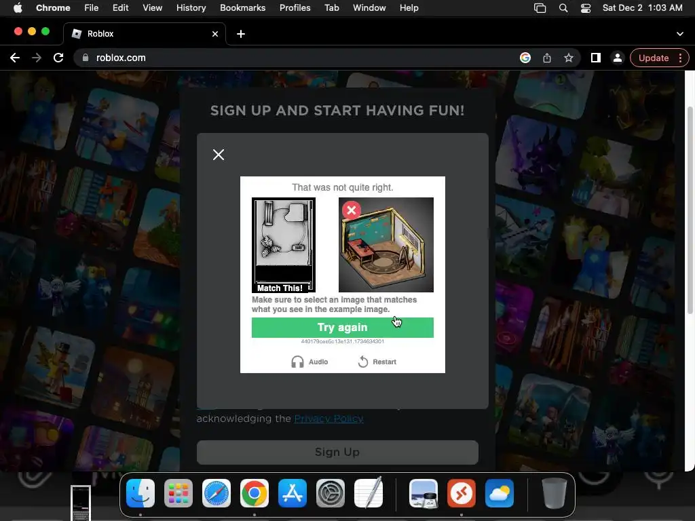
Task: Click the page vertical scrollbar
Action: tap(690, 210)
